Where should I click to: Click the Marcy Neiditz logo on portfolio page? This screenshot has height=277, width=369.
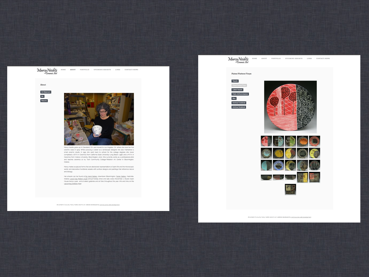pos(238,60)
